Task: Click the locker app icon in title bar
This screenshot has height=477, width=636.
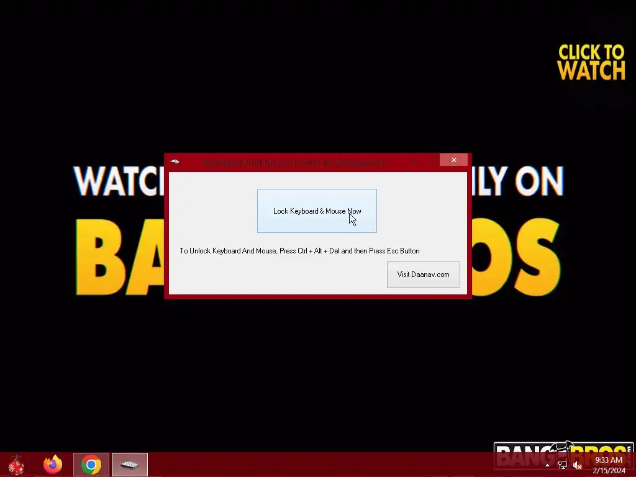Action: coord(175,161)
